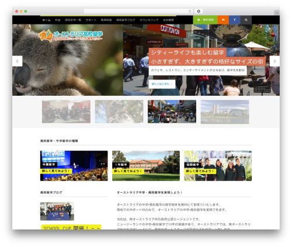
Task: Click the orange nav bar icon
Action: click(x=223, y=20)
